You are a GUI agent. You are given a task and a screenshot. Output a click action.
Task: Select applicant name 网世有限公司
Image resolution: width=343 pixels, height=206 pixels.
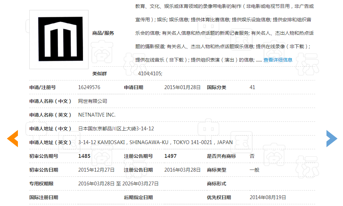(93, 101)
